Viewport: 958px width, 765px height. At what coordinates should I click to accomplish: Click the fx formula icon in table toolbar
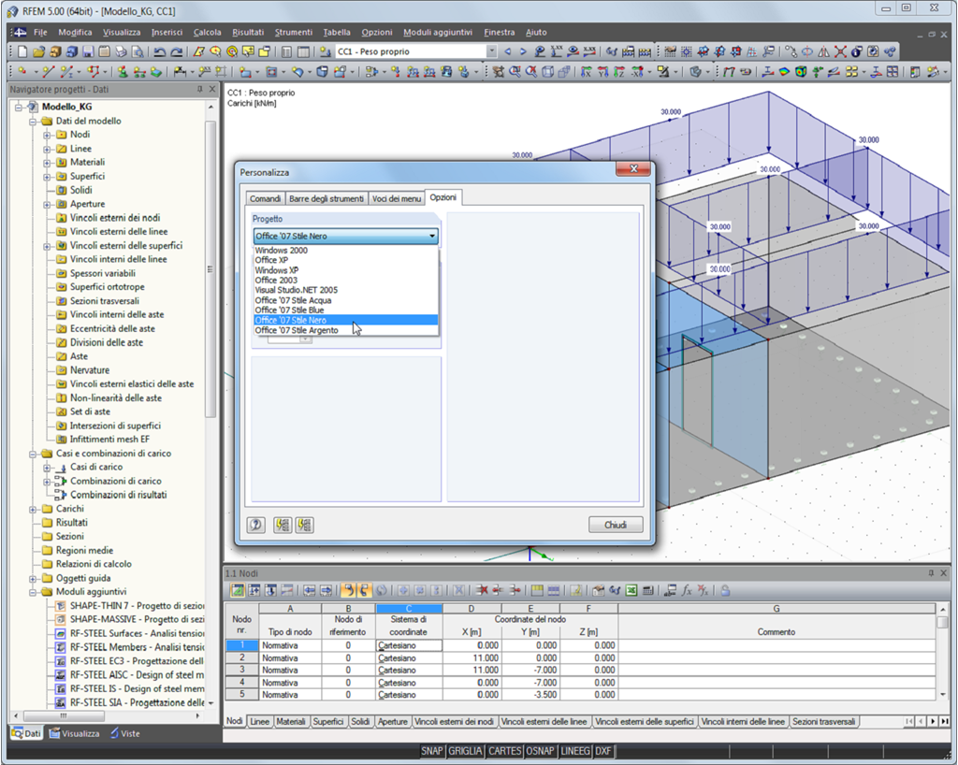click(687, 590)
